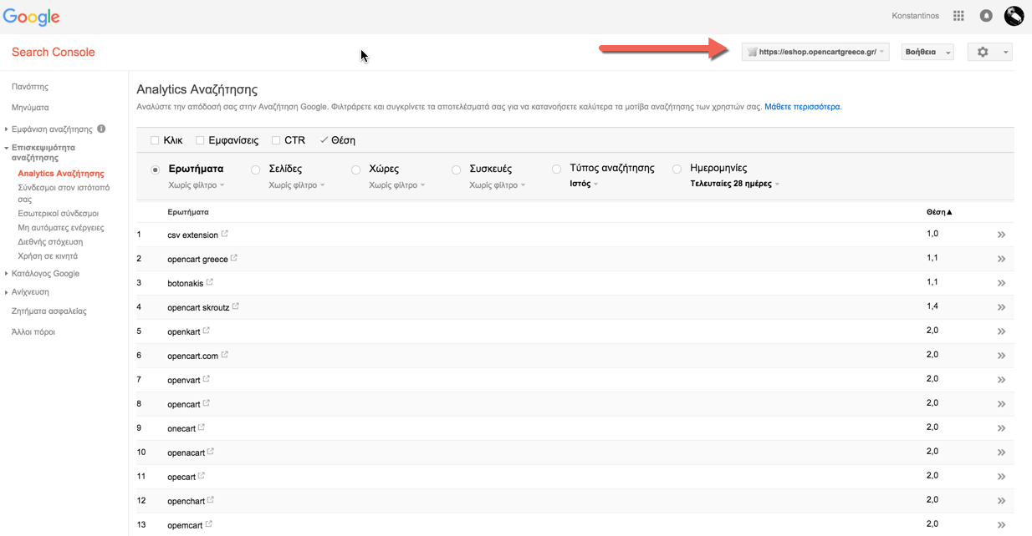
Task: Click the Konstantinos account name
Action: click(x=916, y=16)
